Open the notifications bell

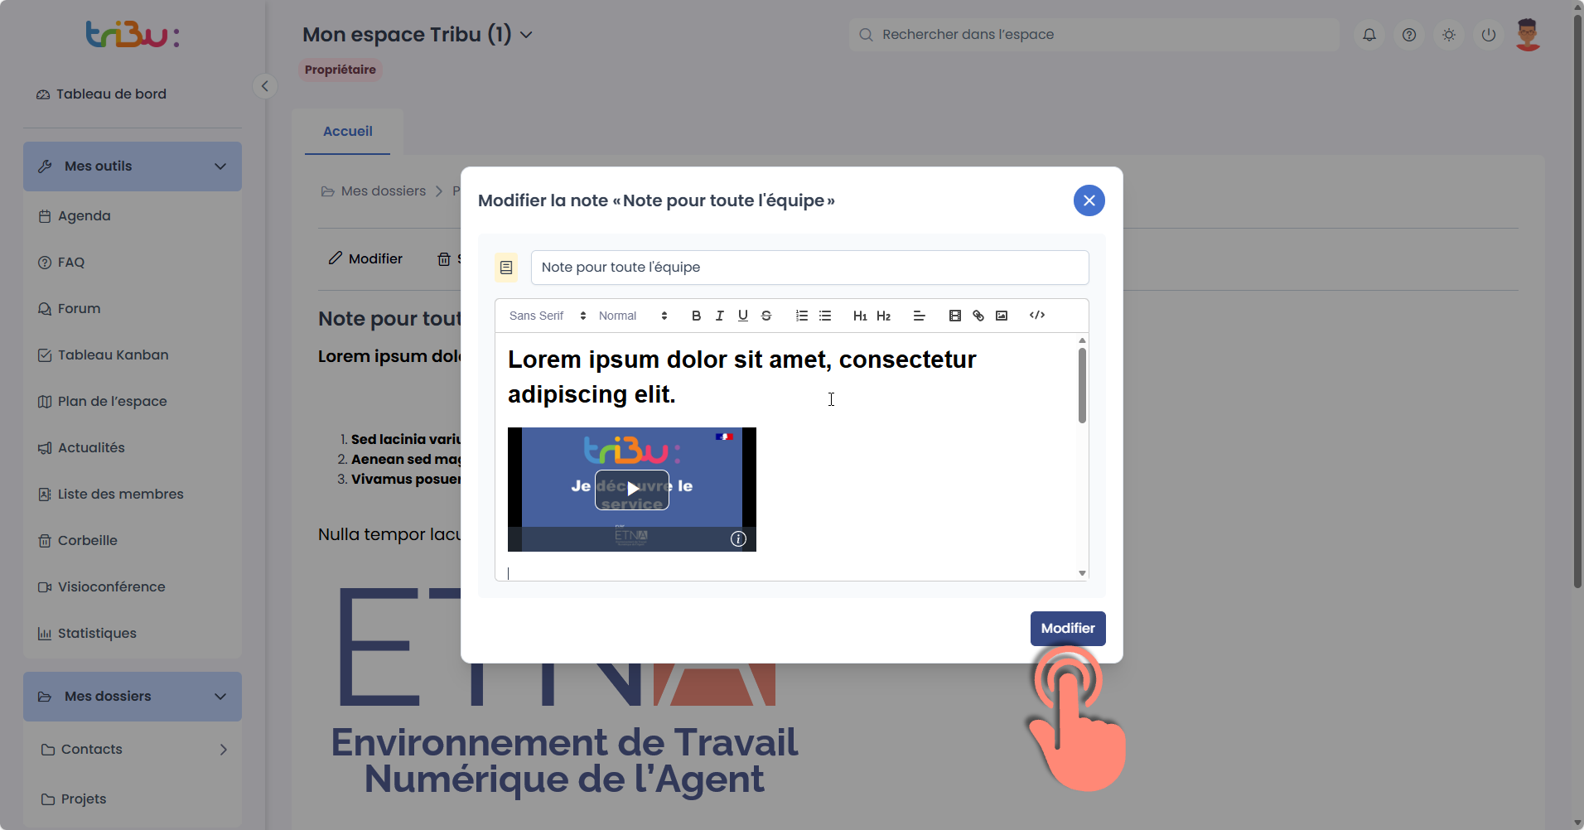[1369, 35]
